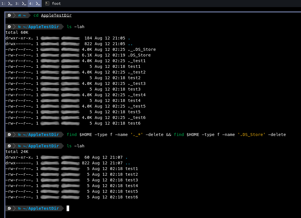Click the '.DS_Store' file name in the 6.1K row

point(139,55)
